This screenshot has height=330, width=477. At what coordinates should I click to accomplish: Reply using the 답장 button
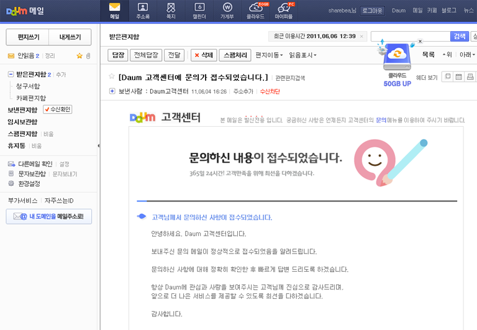(118, 55)
